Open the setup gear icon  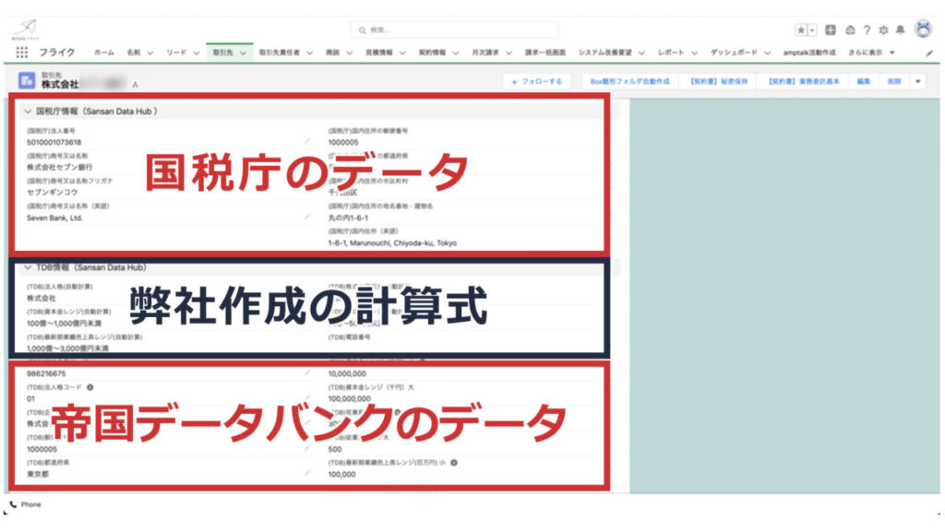[x=883, y=30]
